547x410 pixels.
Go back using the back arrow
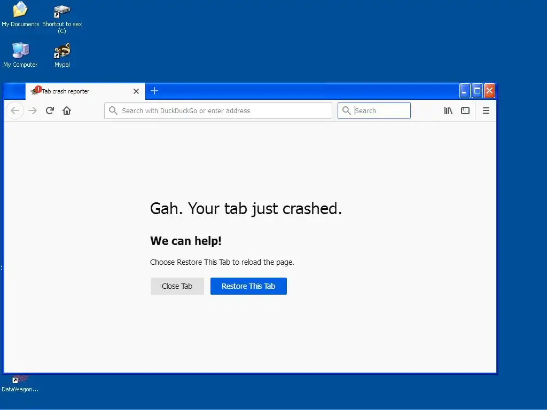click(x=15, y=111)
